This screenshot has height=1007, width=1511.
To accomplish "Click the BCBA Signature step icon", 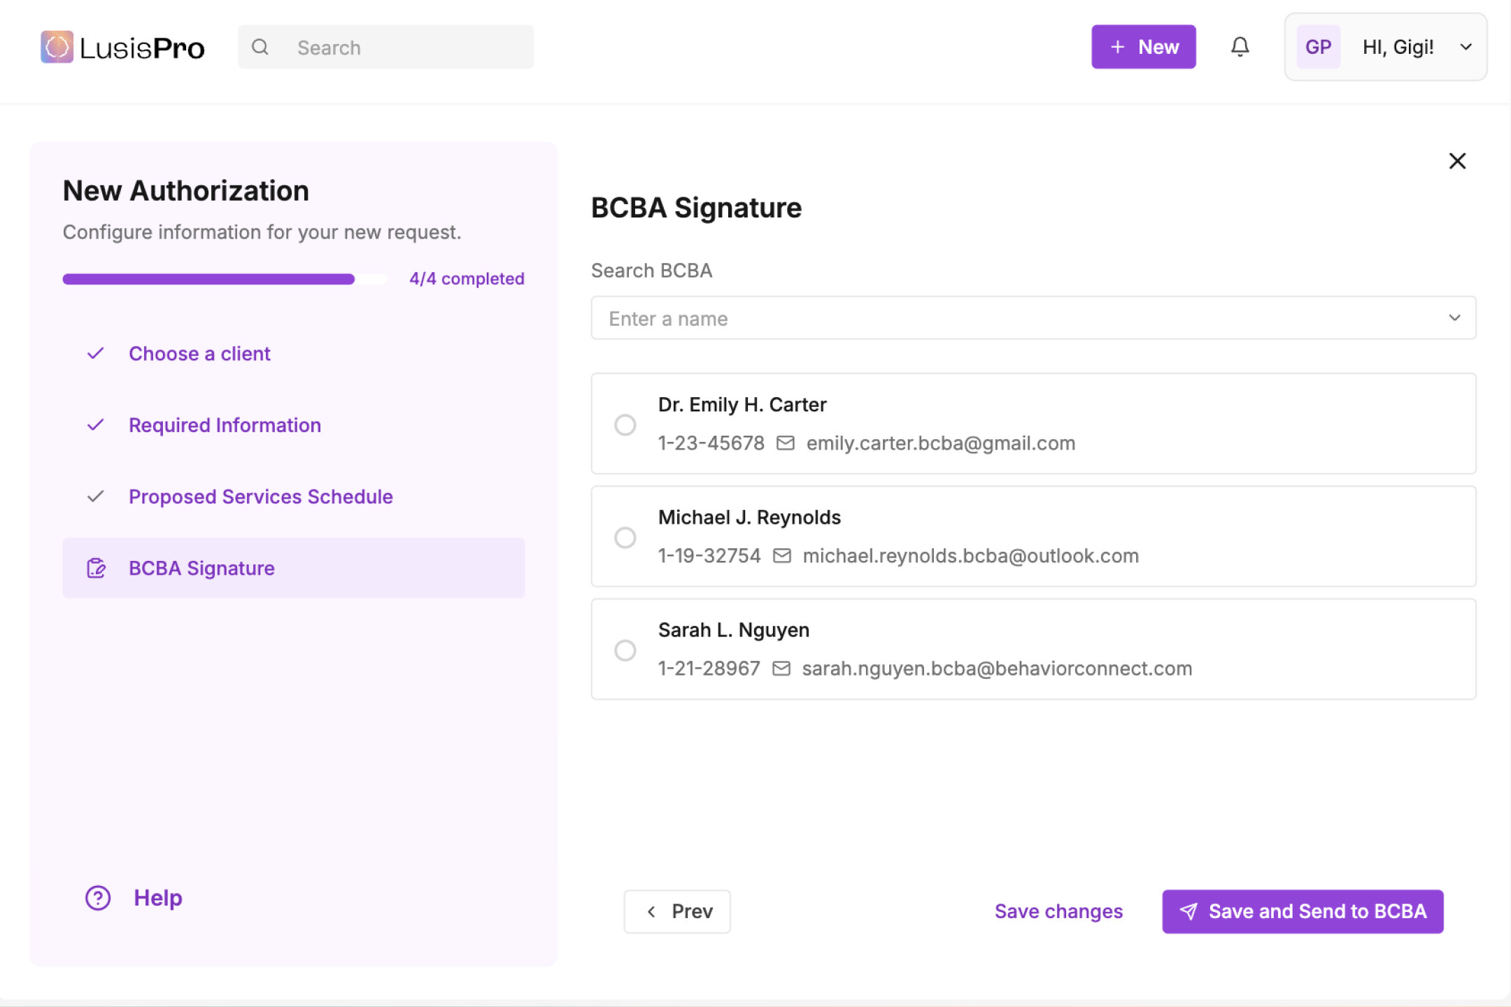I will [x=96, y=568].
